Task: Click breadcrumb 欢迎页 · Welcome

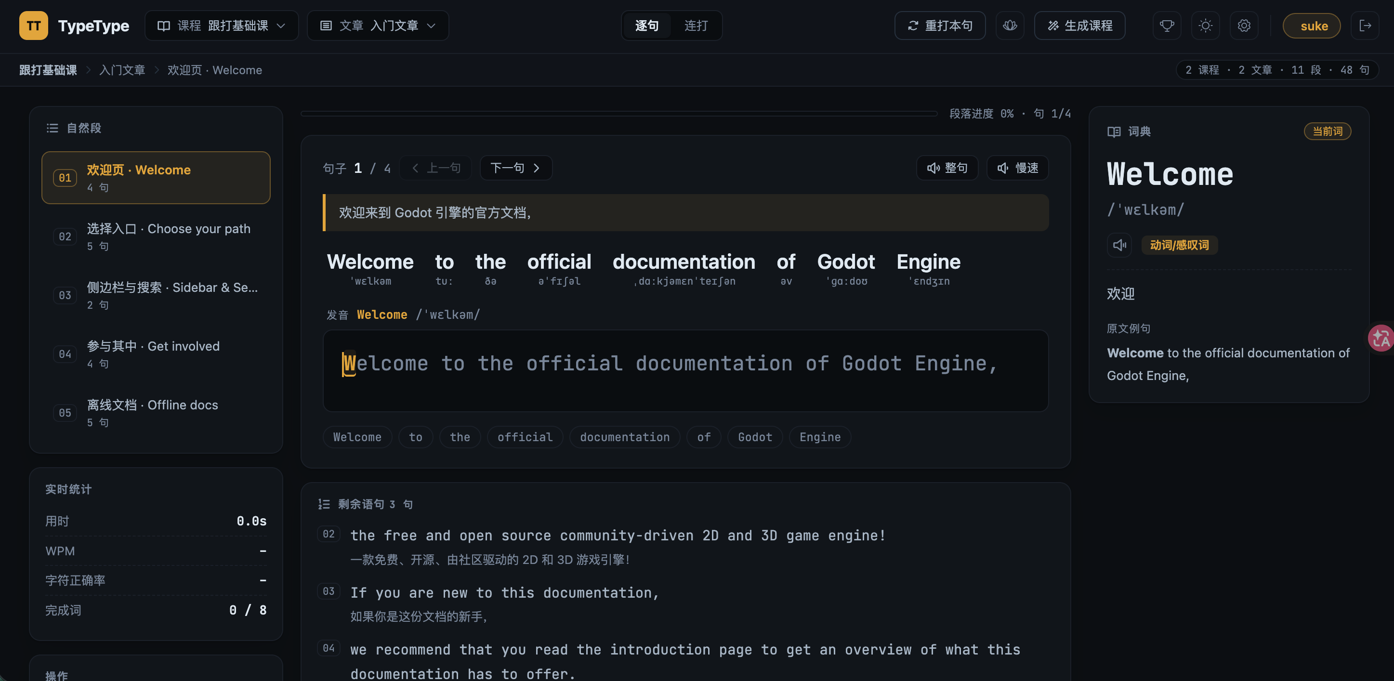Action: [215, 70]
